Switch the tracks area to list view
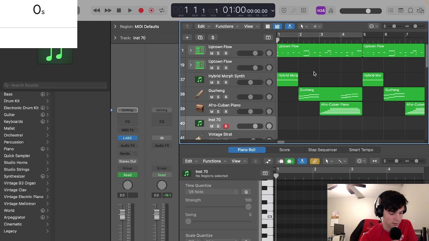This screenshot has width=429, height=241. pyautogui.click(x=277, y=26)
